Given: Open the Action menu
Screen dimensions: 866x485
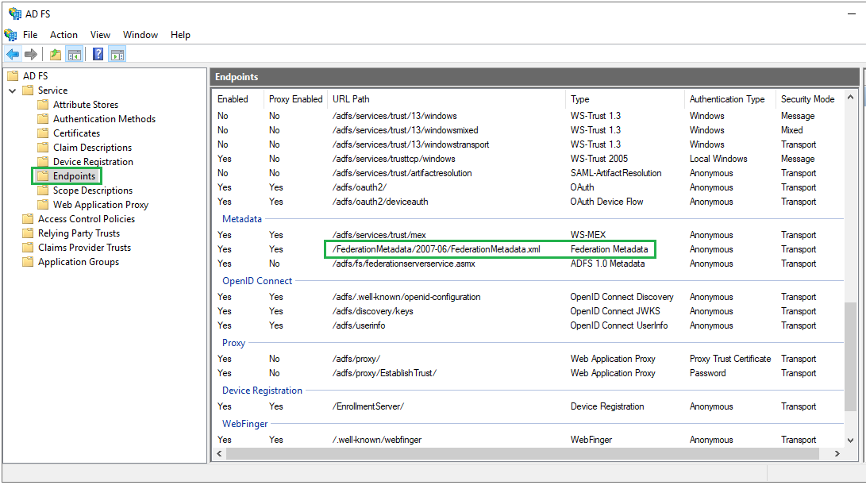Looking at the screenshot, I should (x=64, y=35).
